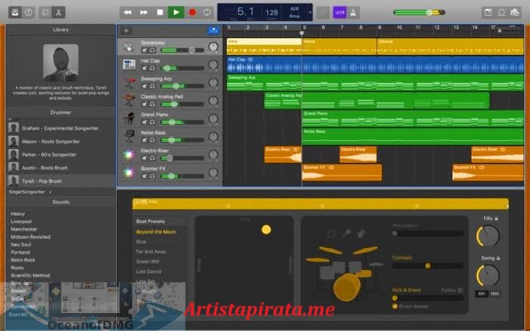Select the Chorus drummer region
Screen dimensions: 530x331
450,47
